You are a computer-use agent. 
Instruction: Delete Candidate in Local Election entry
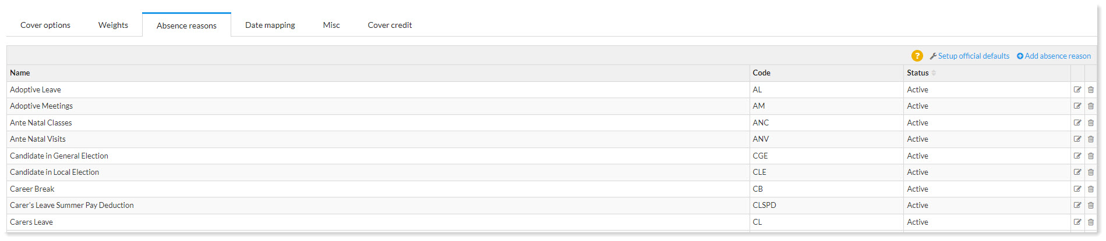point(1091,172)
